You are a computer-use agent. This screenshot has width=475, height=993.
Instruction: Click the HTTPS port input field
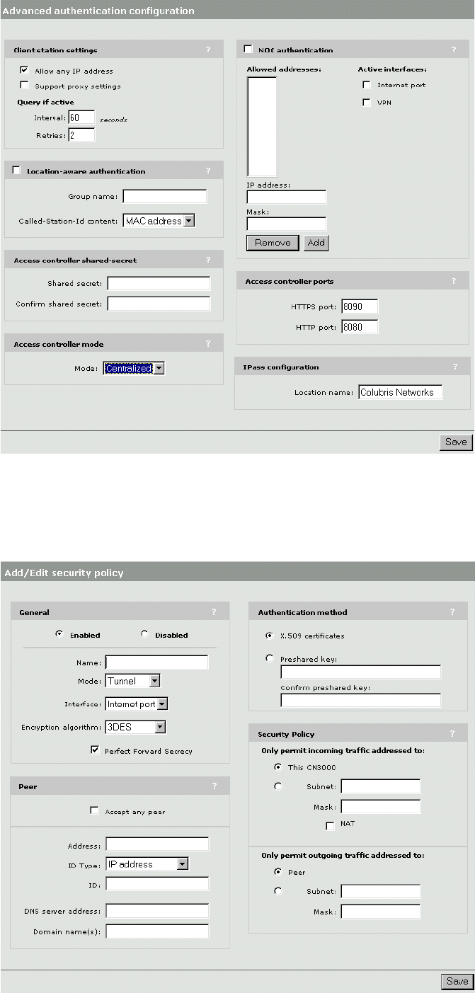(x=359, y=306)
